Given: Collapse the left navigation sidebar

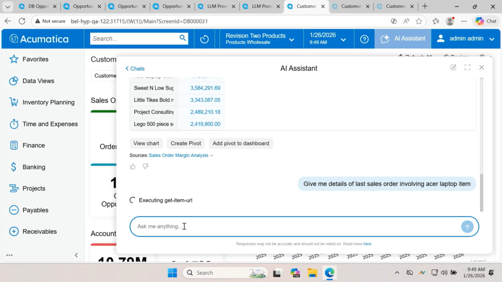Looking at the screenshot, I should point(76,255).
